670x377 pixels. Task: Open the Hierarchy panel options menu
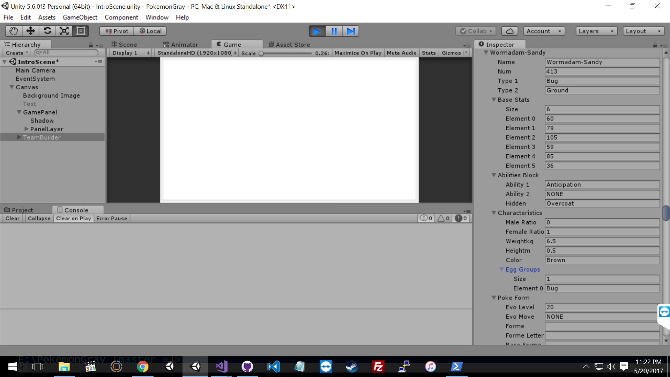(x=100, y=45)
